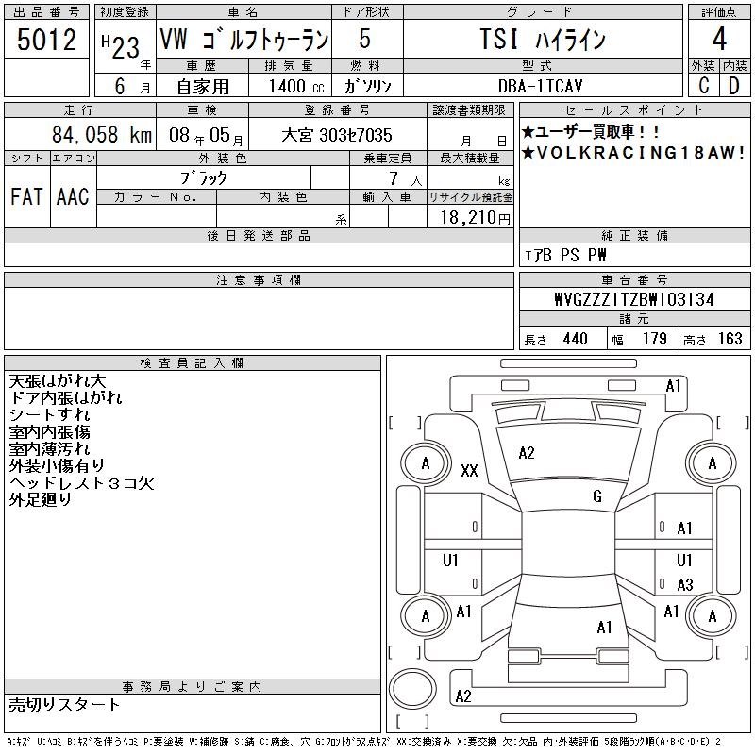Click the overall grade score 4

pyautogui.click(x=720, y=40)
